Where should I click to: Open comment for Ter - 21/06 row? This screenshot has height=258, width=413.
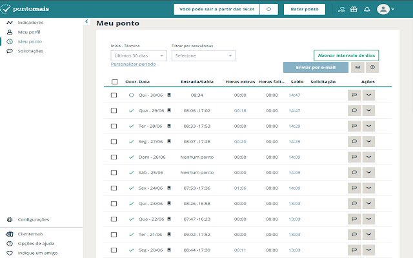point(354,235)
